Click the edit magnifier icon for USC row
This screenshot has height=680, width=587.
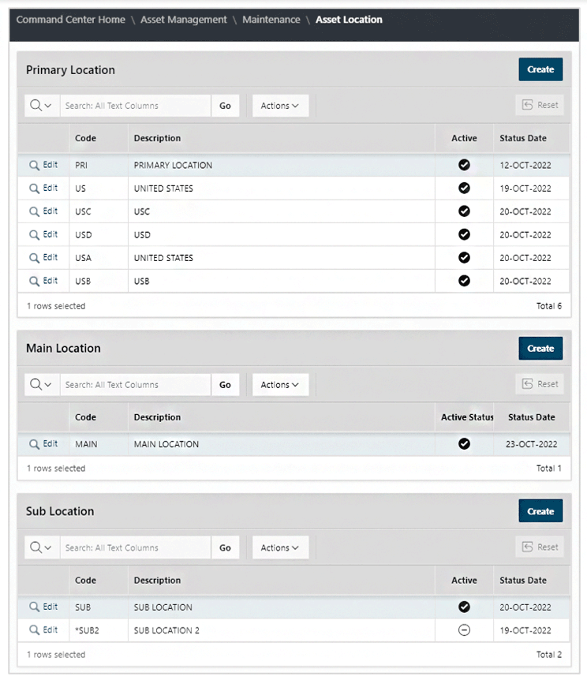point(34,211)
